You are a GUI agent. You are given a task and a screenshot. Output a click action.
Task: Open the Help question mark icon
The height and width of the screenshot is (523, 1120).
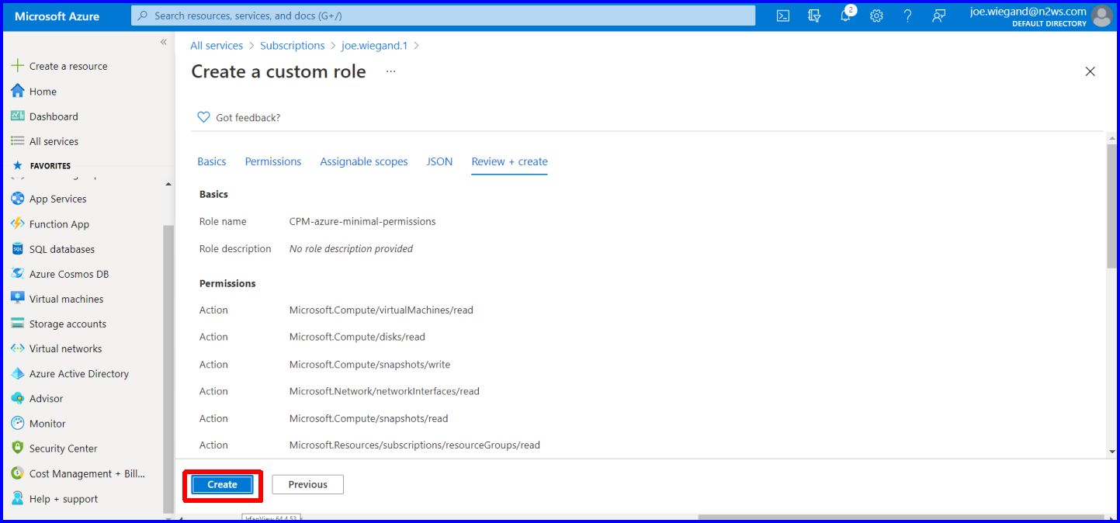907,16
